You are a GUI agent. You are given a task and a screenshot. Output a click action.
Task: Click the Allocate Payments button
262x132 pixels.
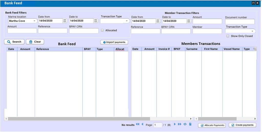(x=212, y=125)
